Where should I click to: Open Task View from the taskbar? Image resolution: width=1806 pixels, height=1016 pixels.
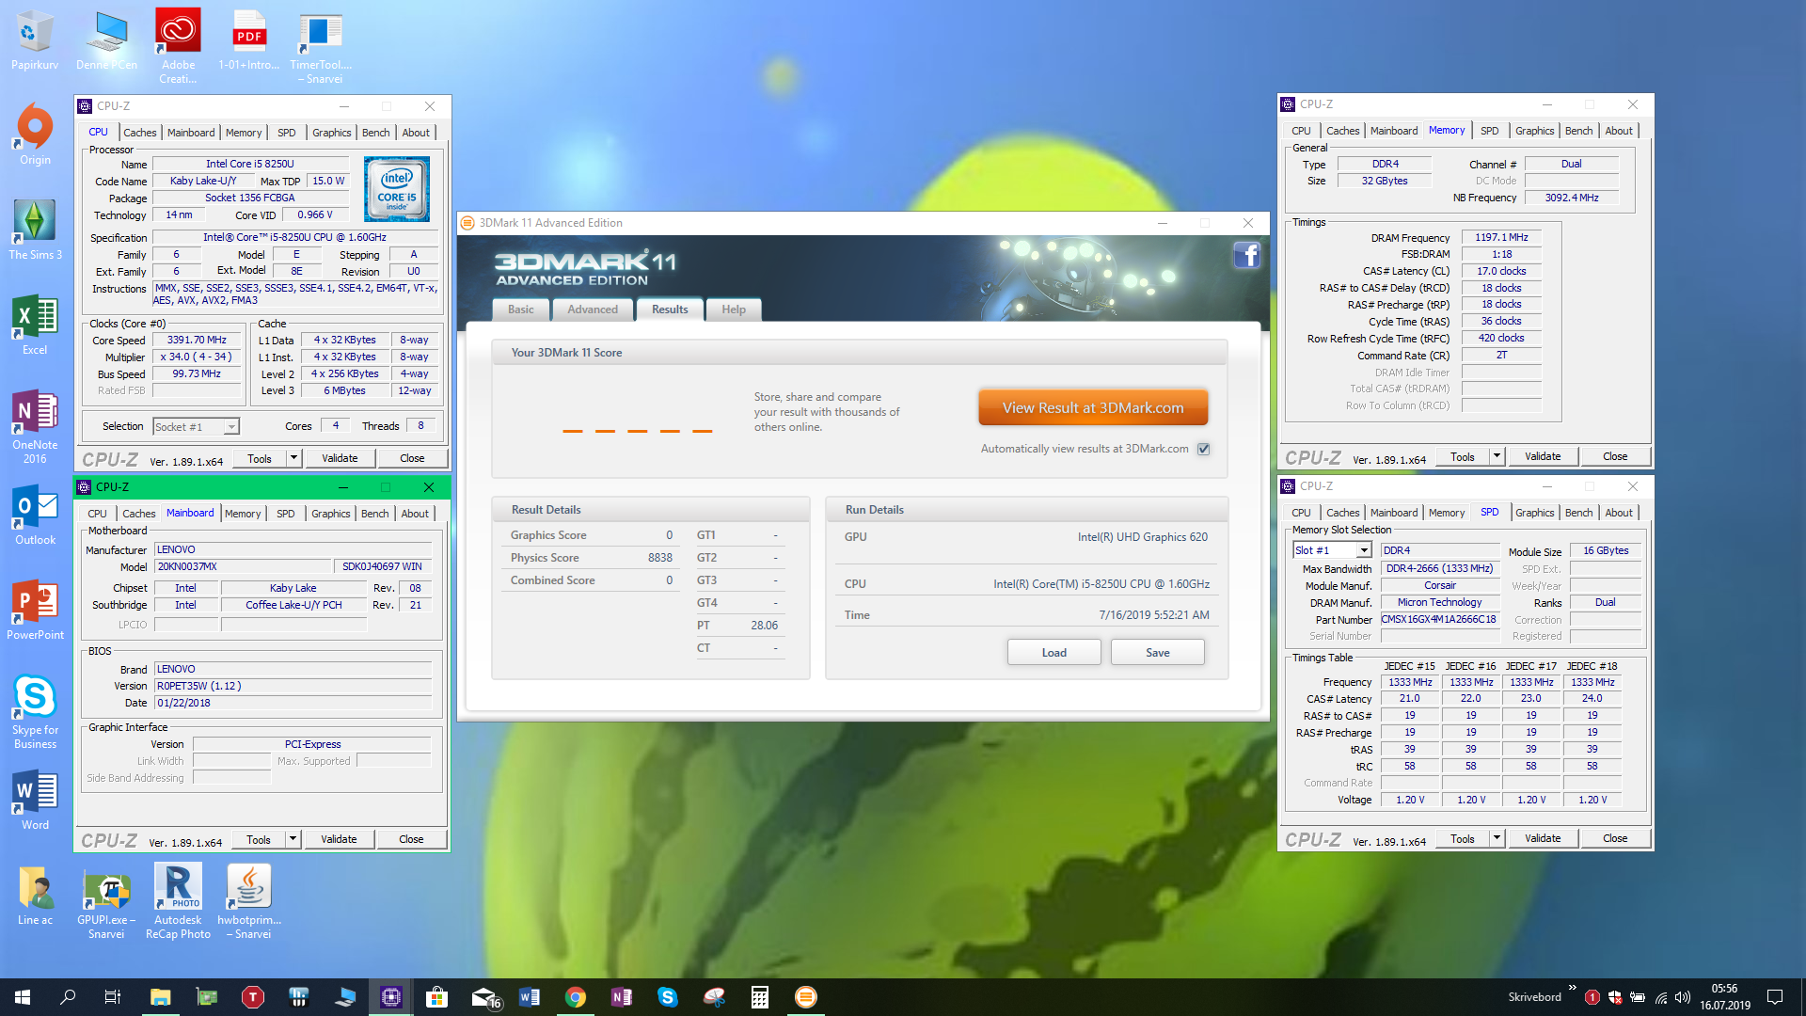click(113, 996)
